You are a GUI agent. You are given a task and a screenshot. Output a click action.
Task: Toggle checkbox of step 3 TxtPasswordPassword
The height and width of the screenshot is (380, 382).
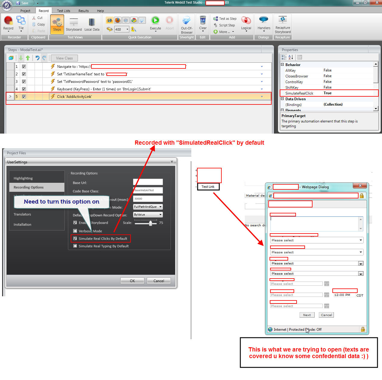(x=24, y=82)
